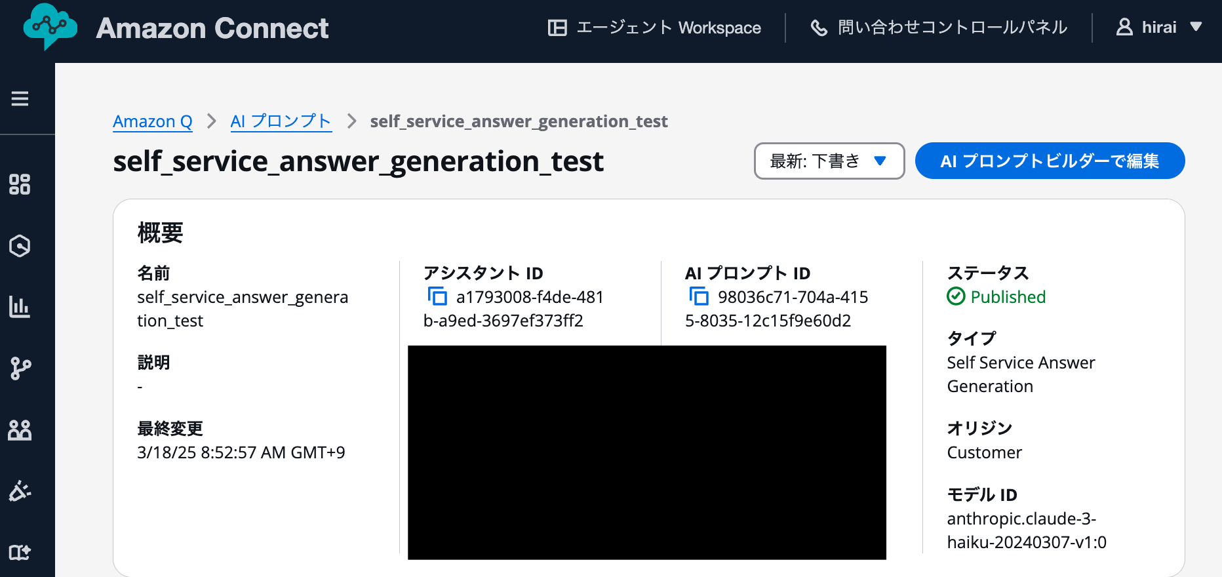Open the analytics bar chart sidebar icon
The image size is (1222, 577).
click(x=20, y=307)
